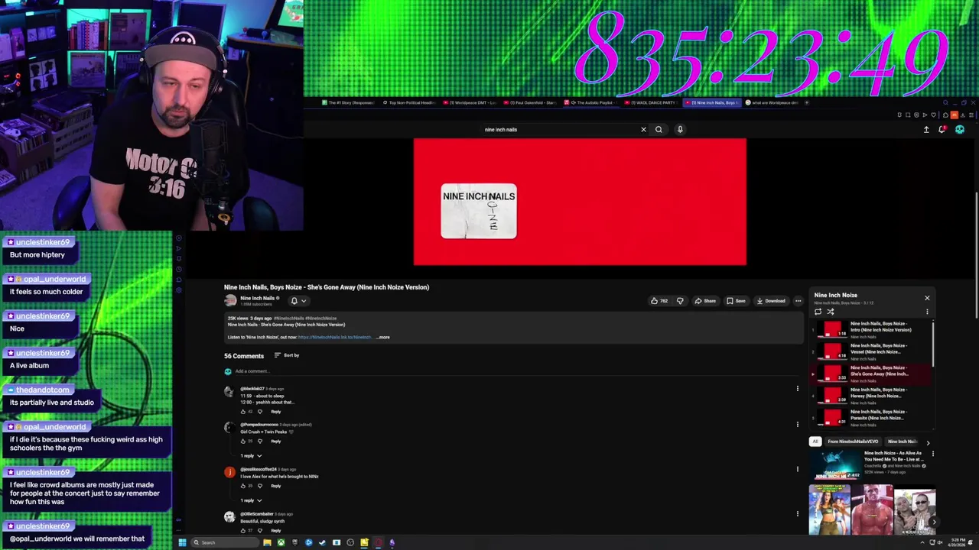This screenshot has width=979, height=550.
Task: Start voice search with microphone
Action: coord(680,129)
